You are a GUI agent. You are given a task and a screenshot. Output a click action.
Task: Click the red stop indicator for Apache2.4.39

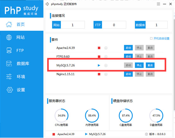(99, 48)
